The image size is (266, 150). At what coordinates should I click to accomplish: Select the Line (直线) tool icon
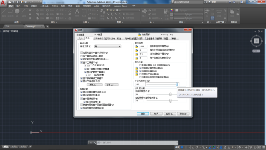(4, 13)
